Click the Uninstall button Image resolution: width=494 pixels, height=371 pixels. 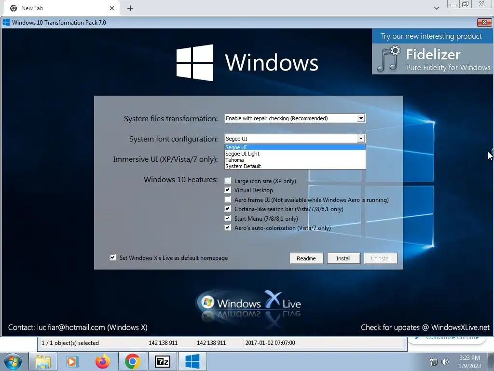381,258
